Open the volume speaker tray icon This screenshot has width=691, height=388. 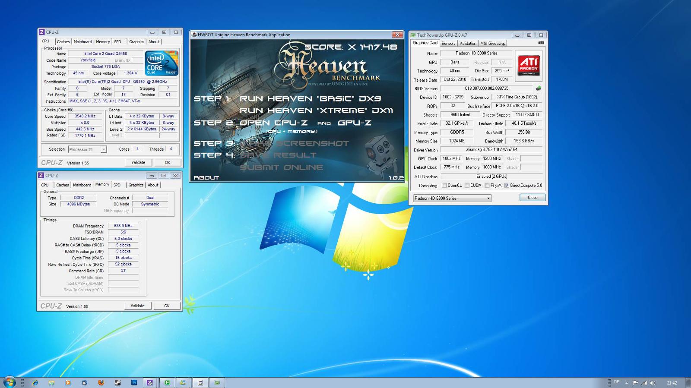(x=653, y=383)
